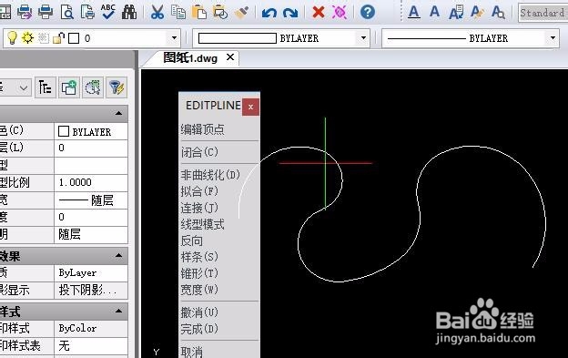Open the linetype BYLAYER dropdown
Screen dimensions: 568x358
point(553,37)
